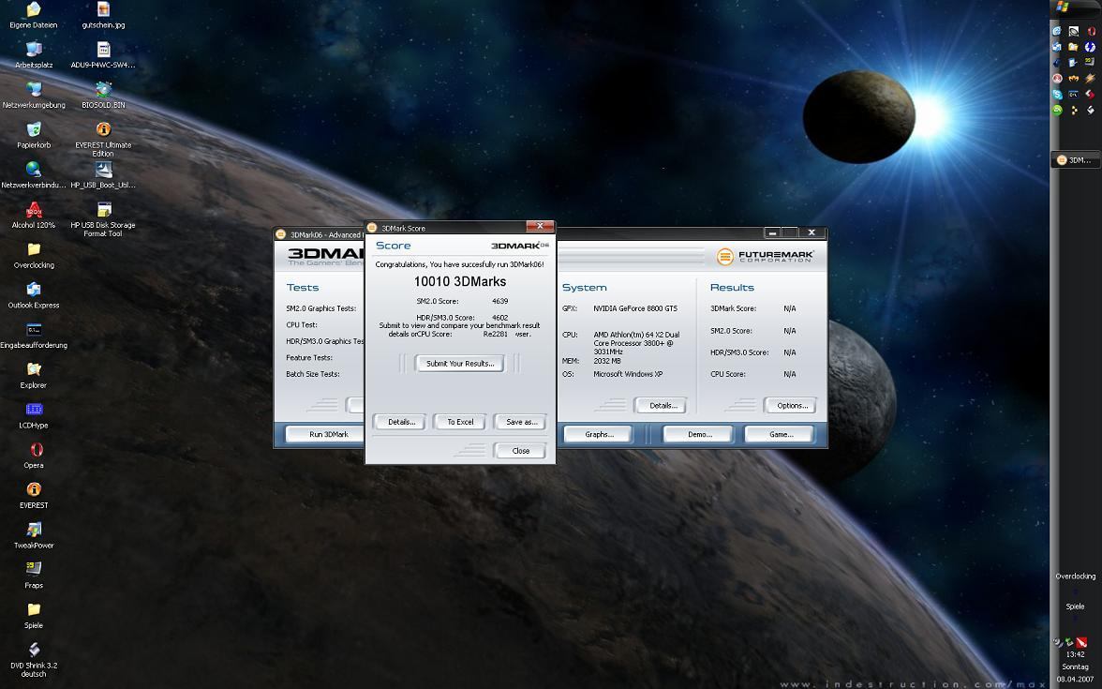Click the Save as button
This screenshot has width=1102, height=689.
pyautogui.click(x=521, y=422)
